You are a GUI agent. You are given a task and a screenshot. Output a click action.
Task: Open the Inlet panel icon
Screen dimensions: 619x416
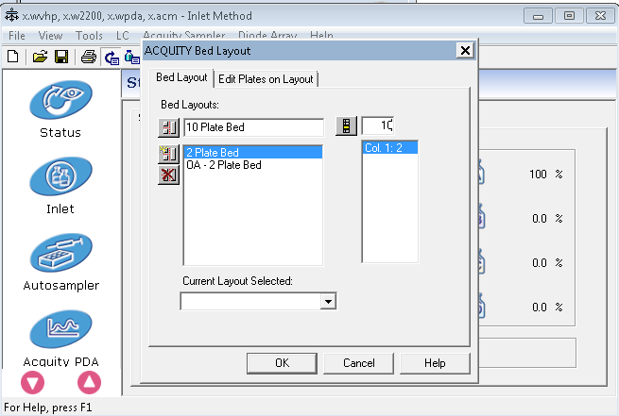(x=60, y=176)
